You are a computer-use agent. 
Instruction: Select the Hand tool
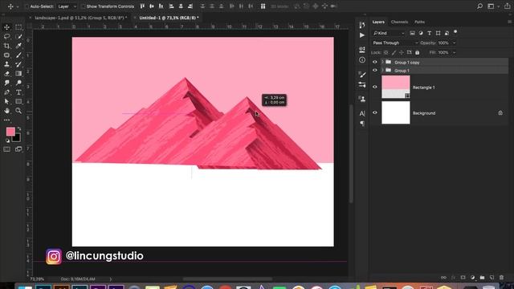pos(7,111)
